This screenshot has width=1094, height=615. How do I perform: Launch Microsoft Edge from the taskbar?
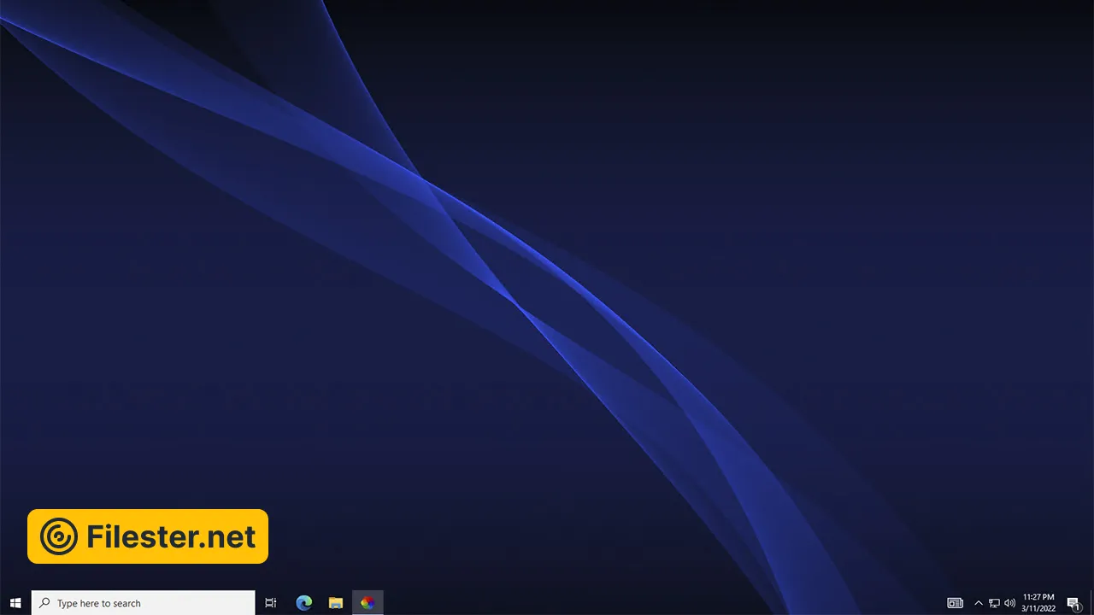tap(303, 603)
